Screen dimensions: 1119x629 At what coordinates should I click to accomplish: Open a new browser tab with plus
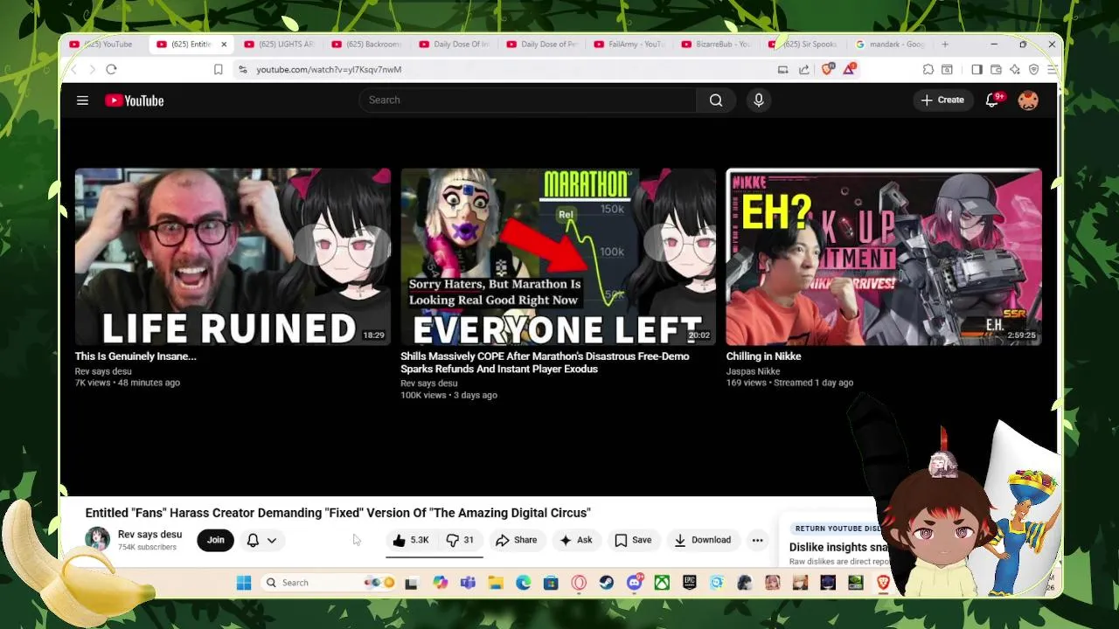pyautogui.click(x=945, y=45)
